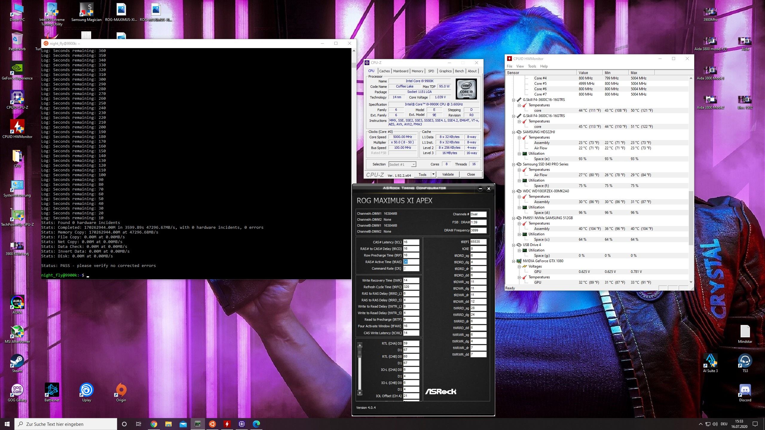
Task: Show hidden system tray icons chevron
Action: (700, 424)
